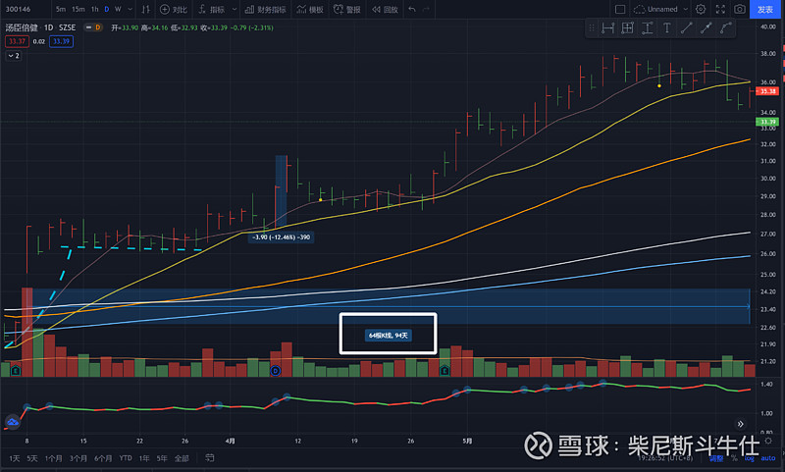The height and width of the screenshot is (472, 785).
Task: Click the -3.90 (-12.46%) measurement label
Action: coord(282,237)
